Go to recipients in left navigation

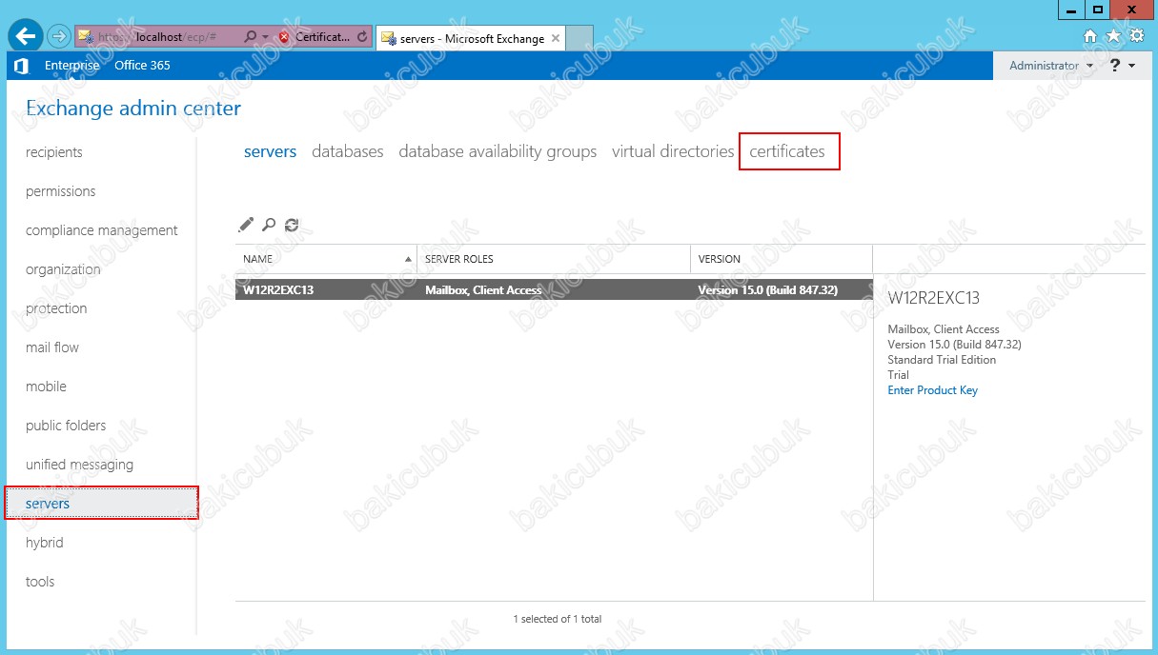[54, 152]
